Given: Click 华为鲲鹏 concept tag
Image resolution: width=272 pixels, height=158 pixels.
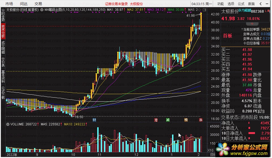Looking at the screenshot, I should click(x=245, y=11).
